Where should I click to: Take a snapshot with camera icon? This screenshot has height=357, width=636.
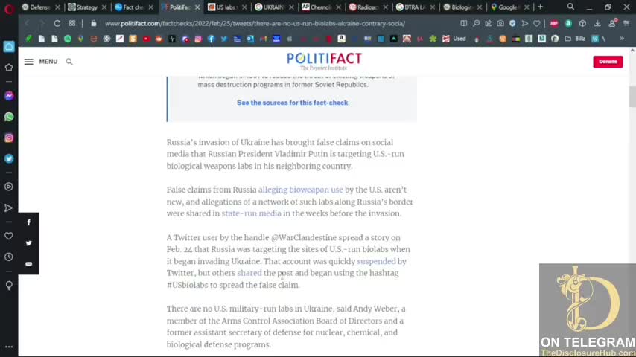[x=500, y=24]
